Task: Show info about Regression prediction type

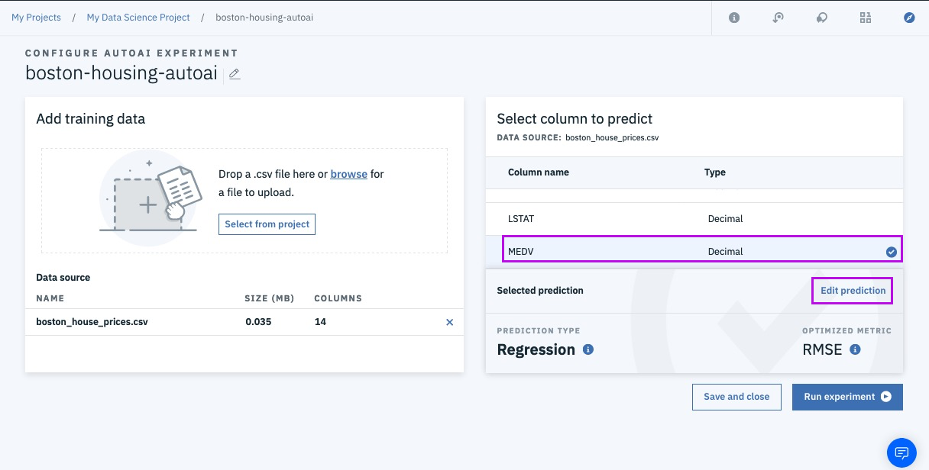Action: pyautogui.click(x=588, y=349)
